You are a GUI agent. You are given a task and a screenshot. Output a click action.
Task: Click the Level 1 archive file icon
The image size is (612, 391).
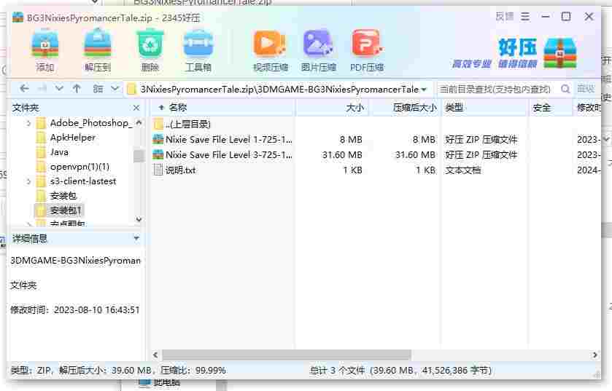coord(158,139)
